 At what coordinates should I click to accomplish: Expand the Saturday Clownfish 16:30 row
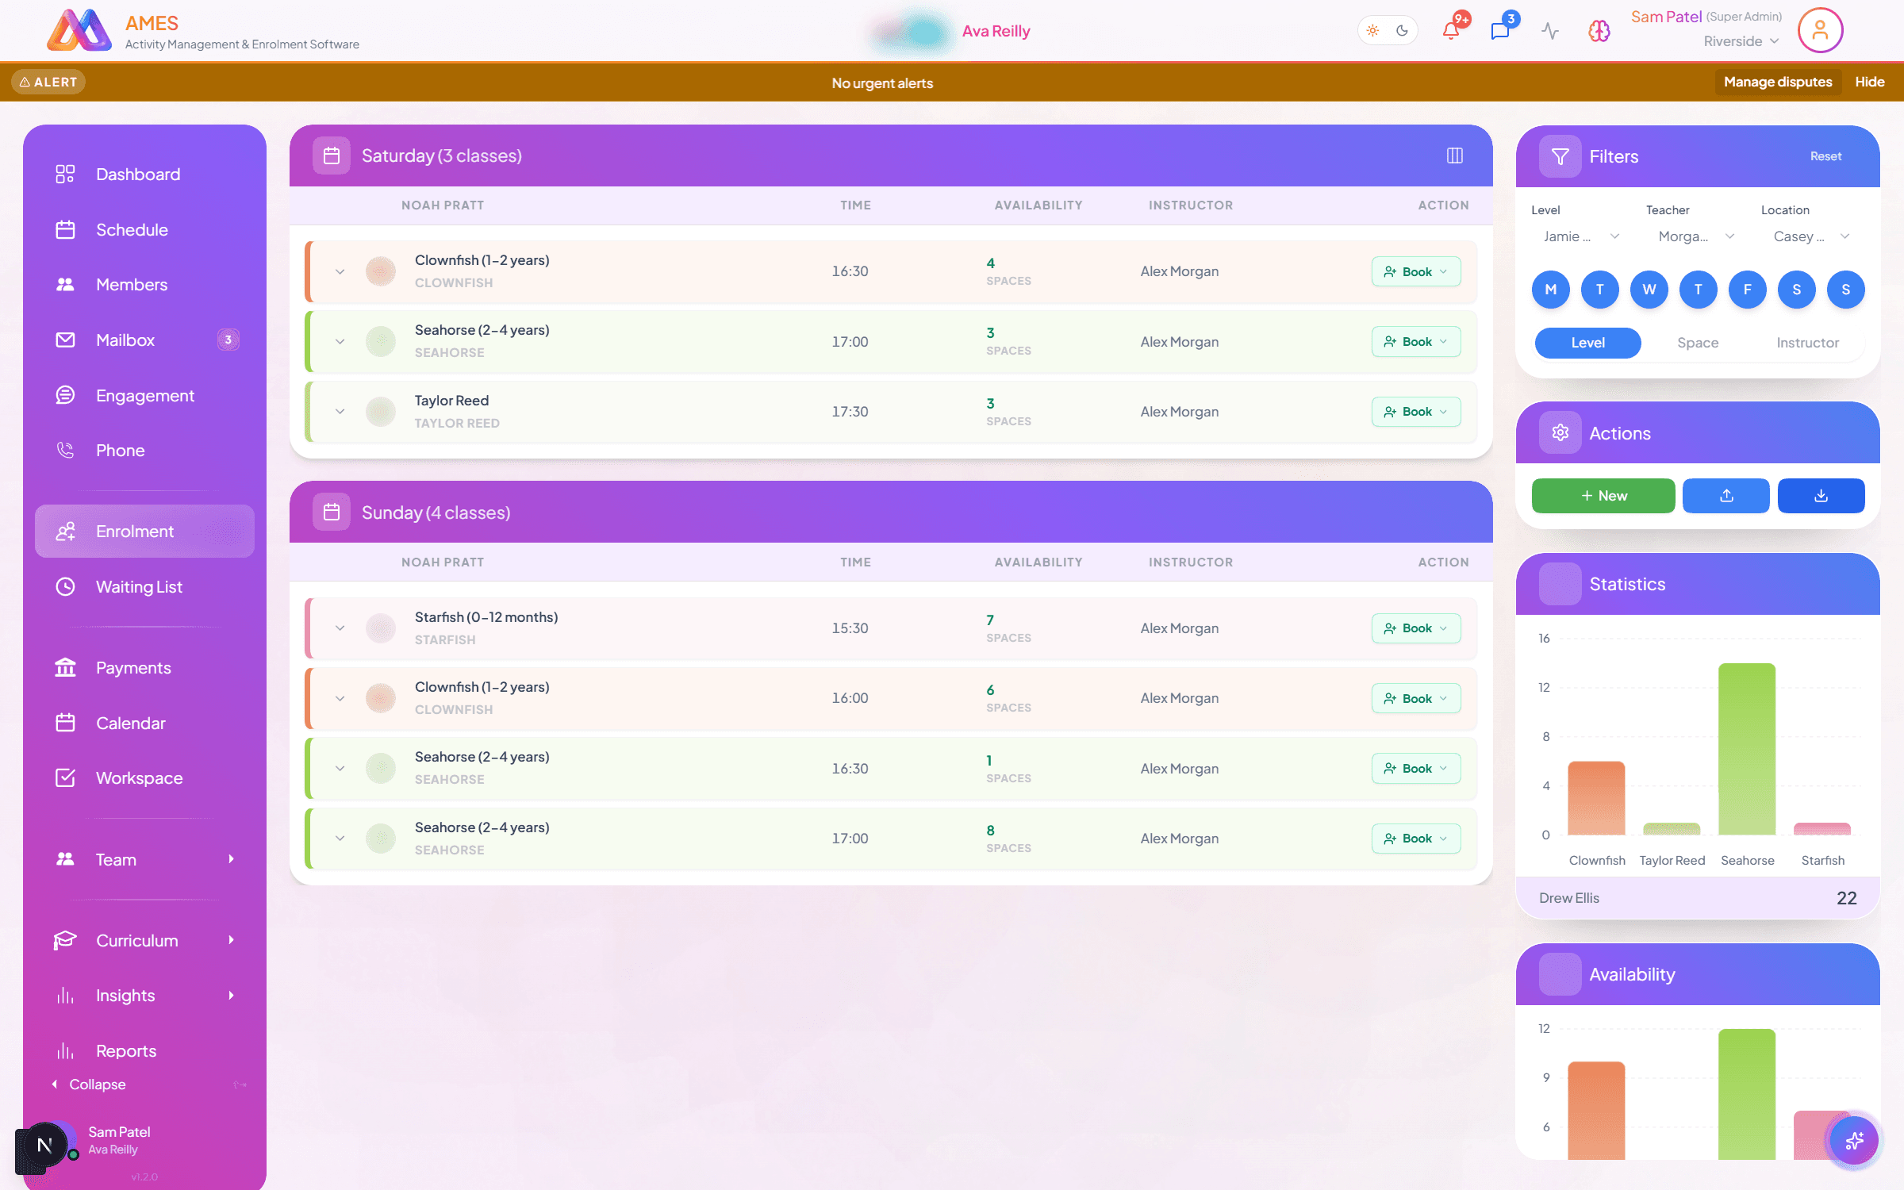340,272
